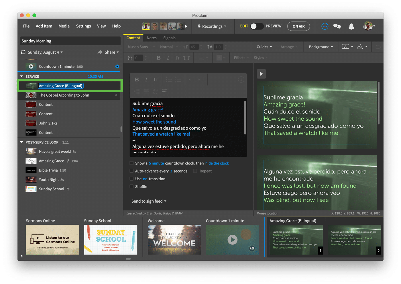Open the Effects dropdown
401x284 pixels.
click(x=241, y=58)
